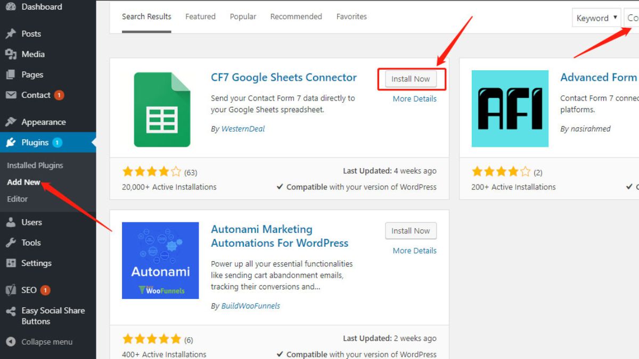Click the Dashboard gauge icon
The image size is (639, 359).
coord(11,7)
